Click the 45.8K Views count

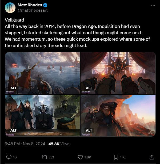click(59, 144)
